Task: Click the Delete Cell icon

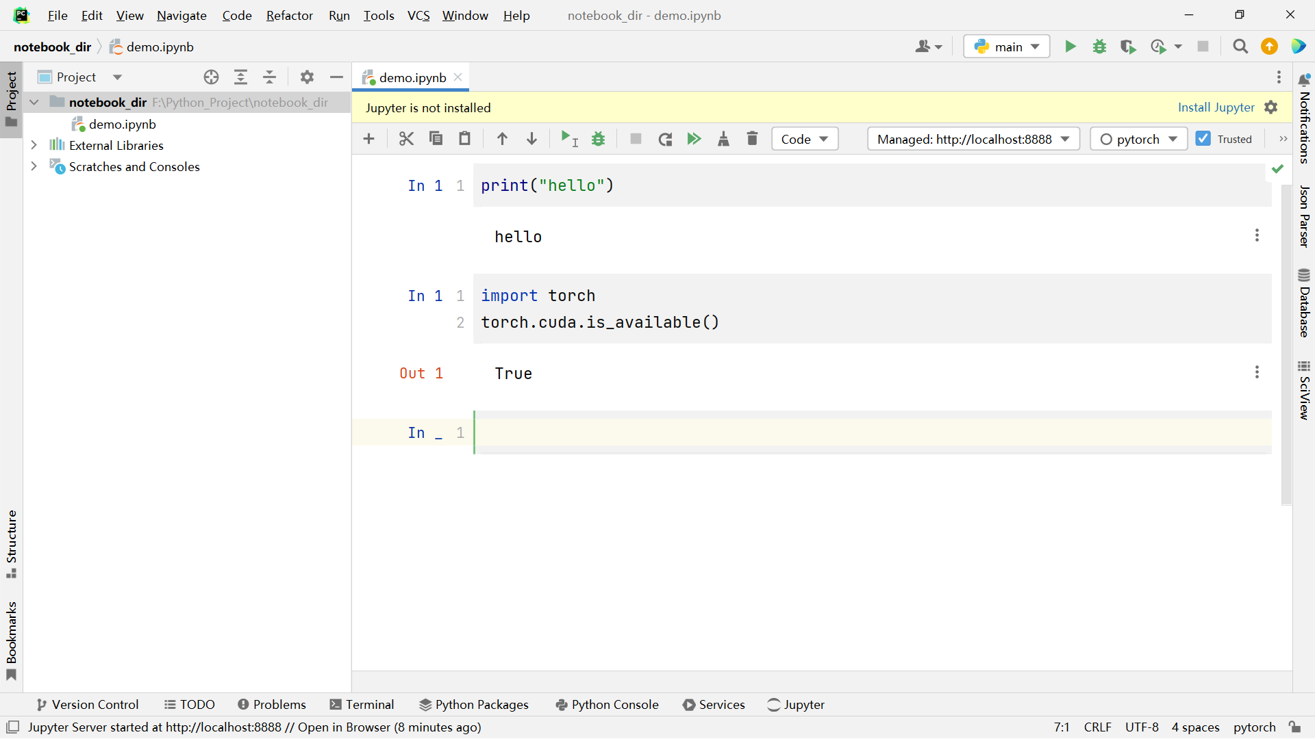Action: point(751,139)
